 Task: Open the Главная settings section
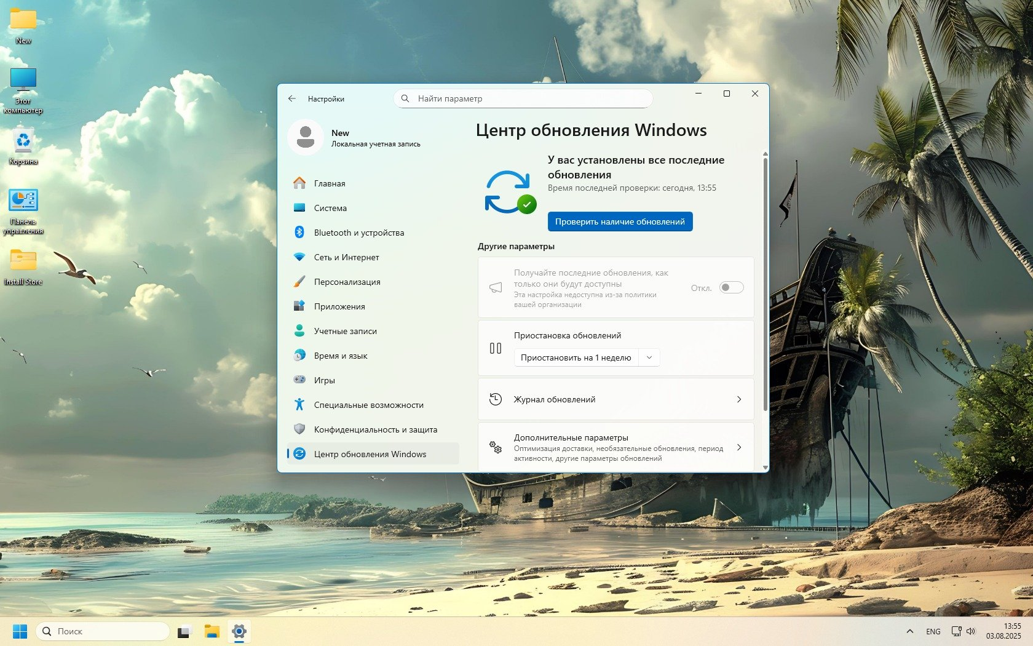point(373,183)
